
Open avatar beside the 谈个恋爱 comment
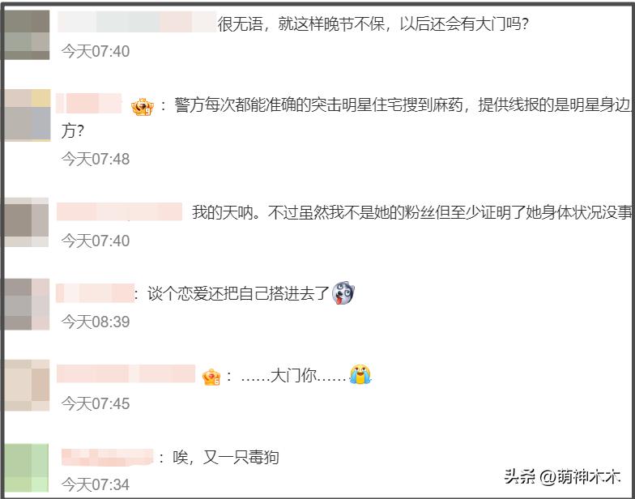[27, 305]
